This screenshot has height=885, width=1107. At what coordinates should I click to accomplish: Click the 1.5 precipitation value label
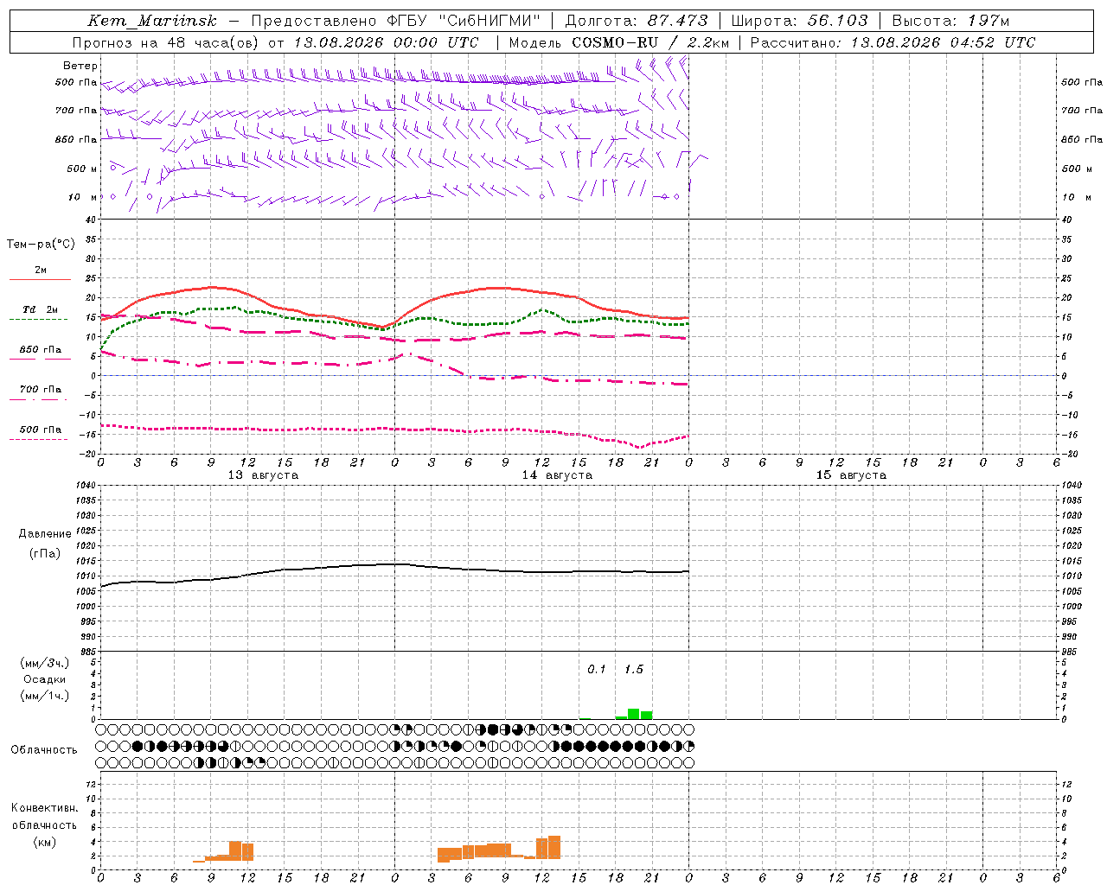tap(634, 670)
